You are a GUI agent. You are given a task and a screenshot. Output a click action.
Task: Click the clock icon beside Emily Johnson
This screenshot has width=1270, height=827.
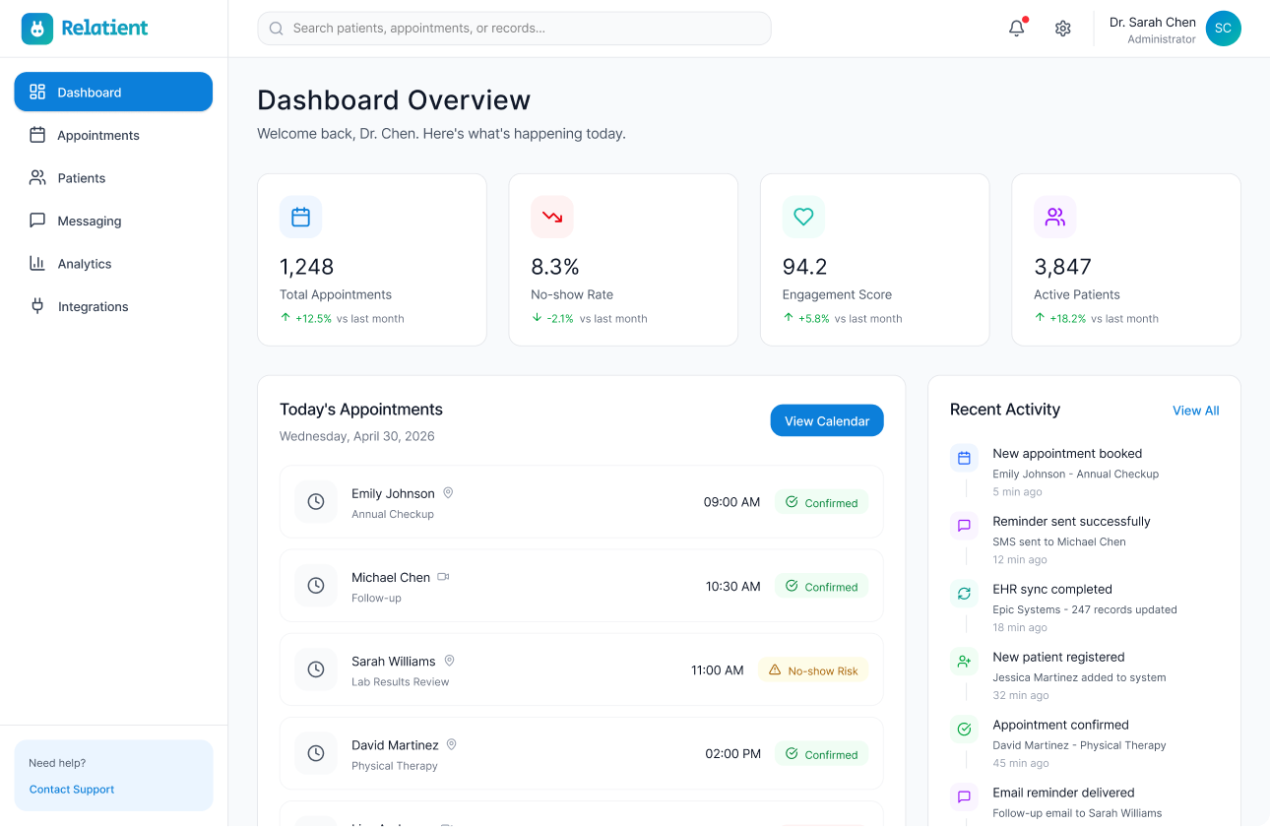click(x=316, y=502)
